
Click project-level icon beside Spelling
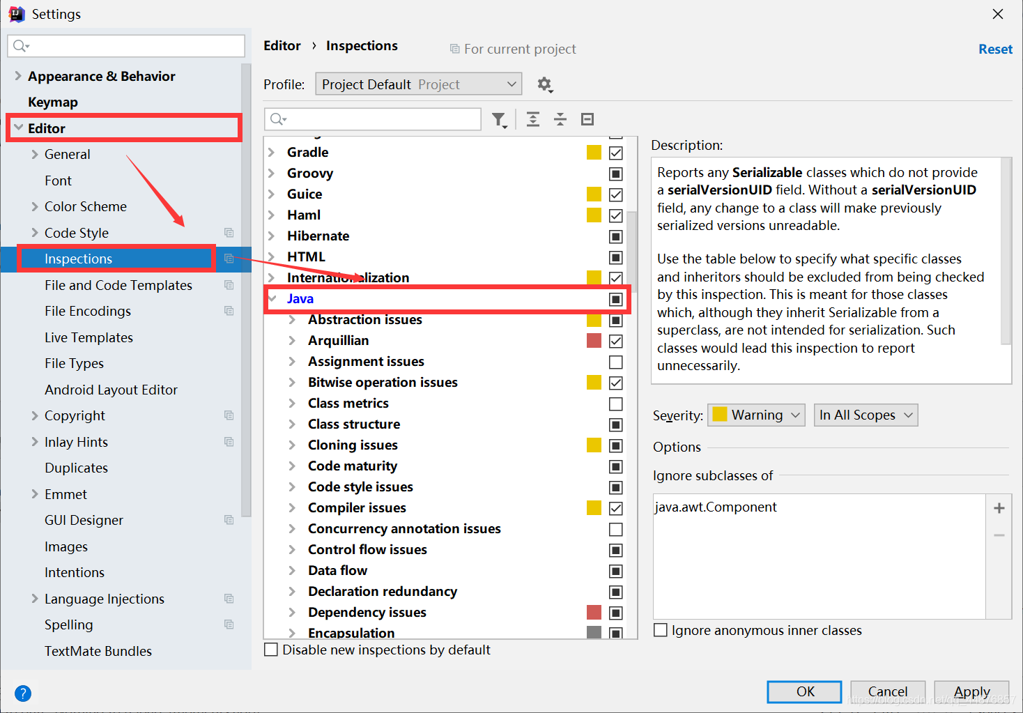point(229,624)
